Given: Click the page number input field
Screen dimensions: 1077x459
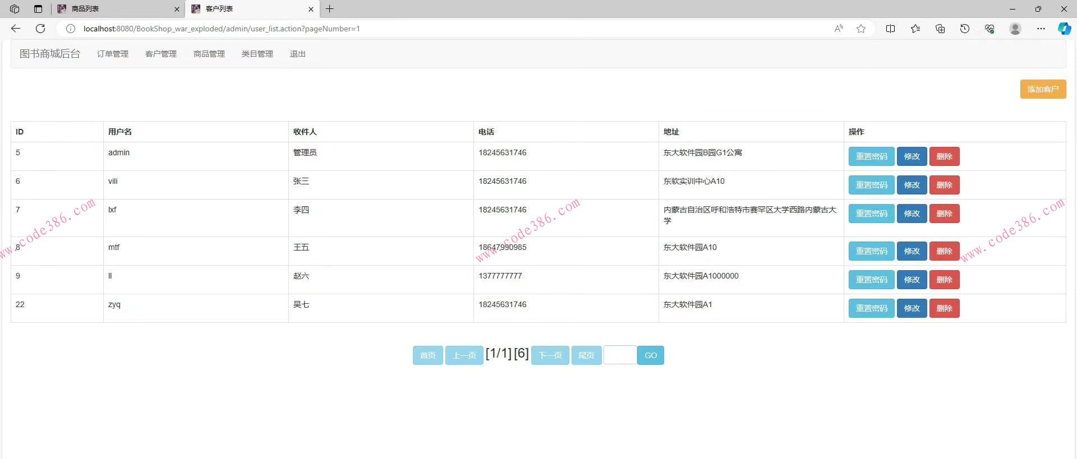Looking at the screenshot, I should click(x=620, y=355).
